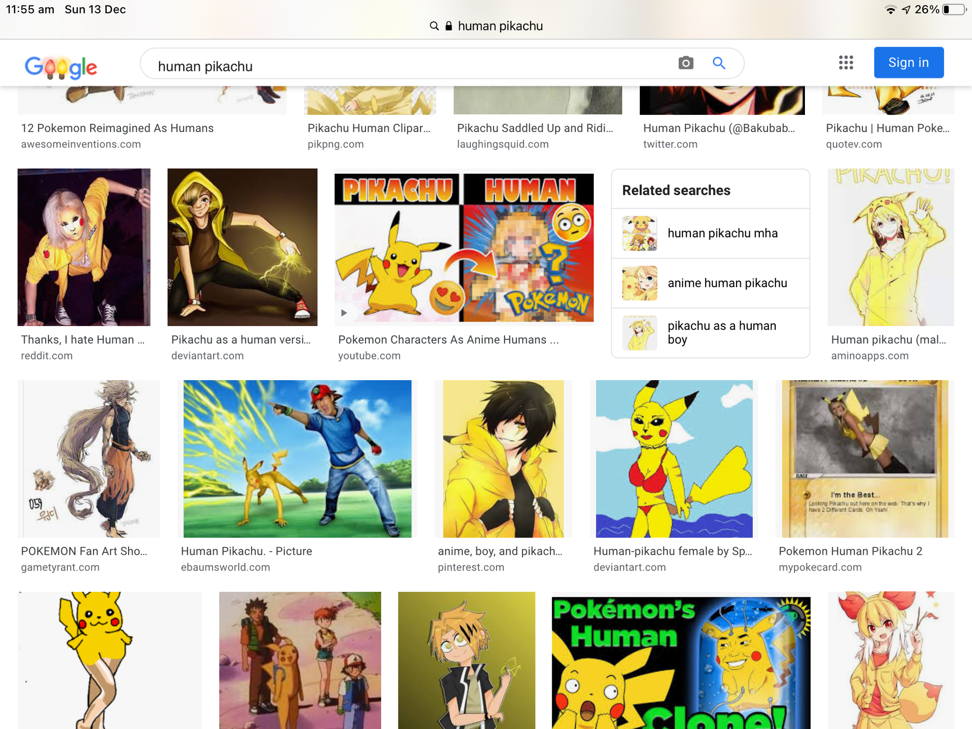The height and width of the screenshot is (729, 972).
Task: Click the Related searches heading
Action: (x=676, y=190)
